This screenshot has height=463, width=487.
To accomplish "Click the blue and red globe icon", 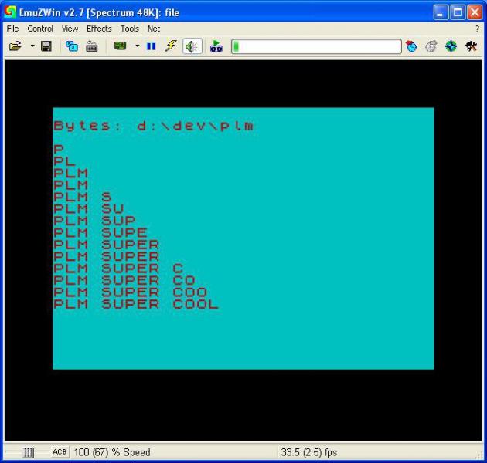I will click(411, 46).
